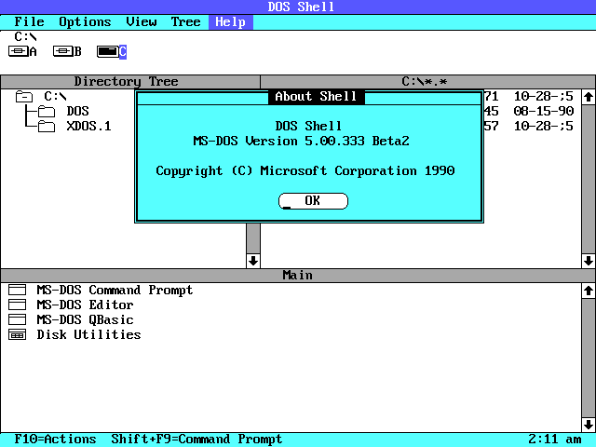The image size is (596, 447).
Task: Open the View menu
Action: (x=141, y=22)
